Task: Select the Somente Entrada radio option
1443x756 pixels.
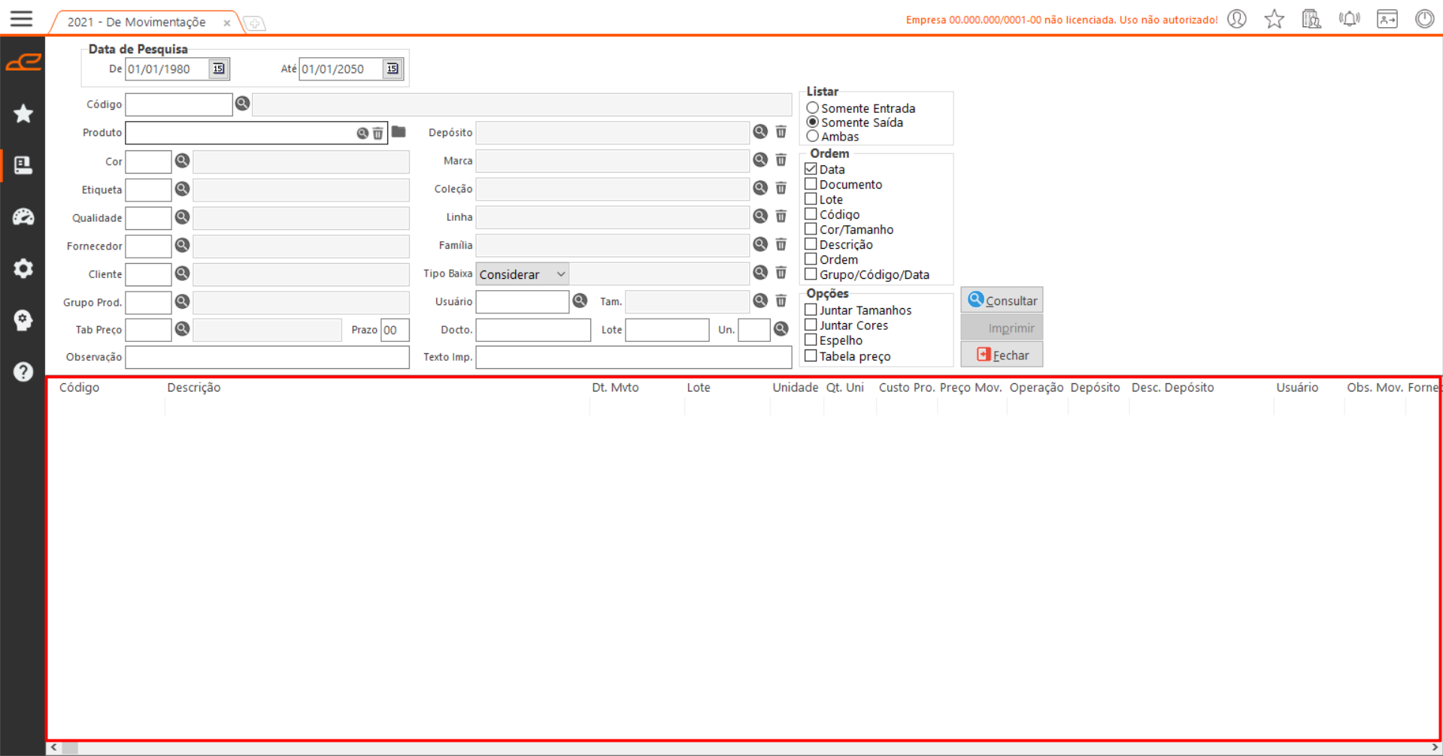Action: (x=813, y=108)
